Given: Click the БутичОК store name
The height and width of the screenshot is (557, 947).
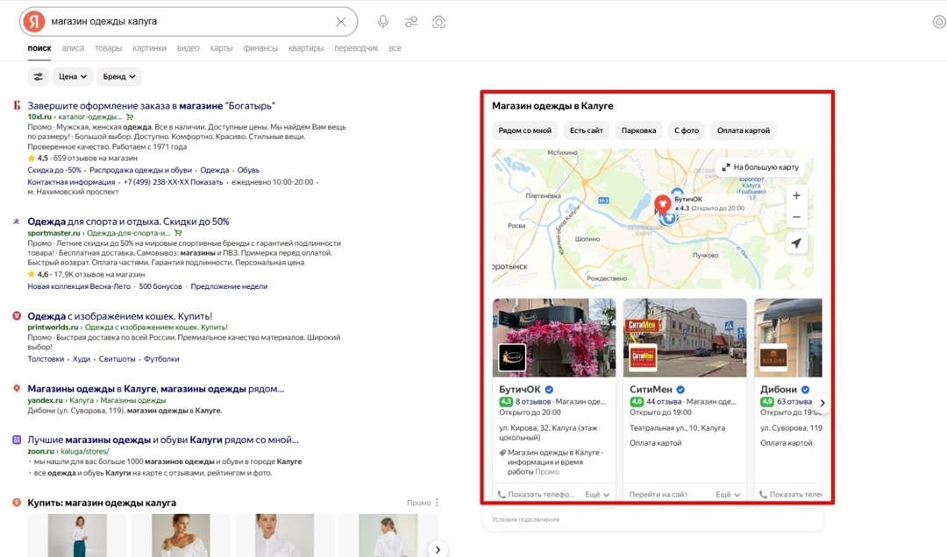Looking at the screenshot, I should 519,390.
